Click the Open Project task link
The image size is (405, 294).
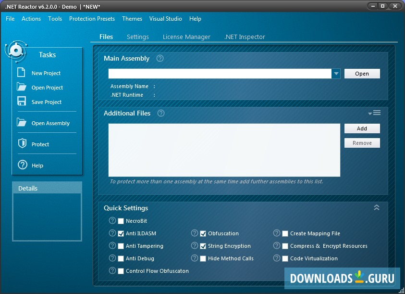coord(47,88)
